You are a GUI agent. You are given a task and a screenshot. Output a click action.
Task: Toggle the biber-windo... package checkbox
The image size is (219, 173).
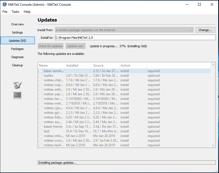point(40,71)
